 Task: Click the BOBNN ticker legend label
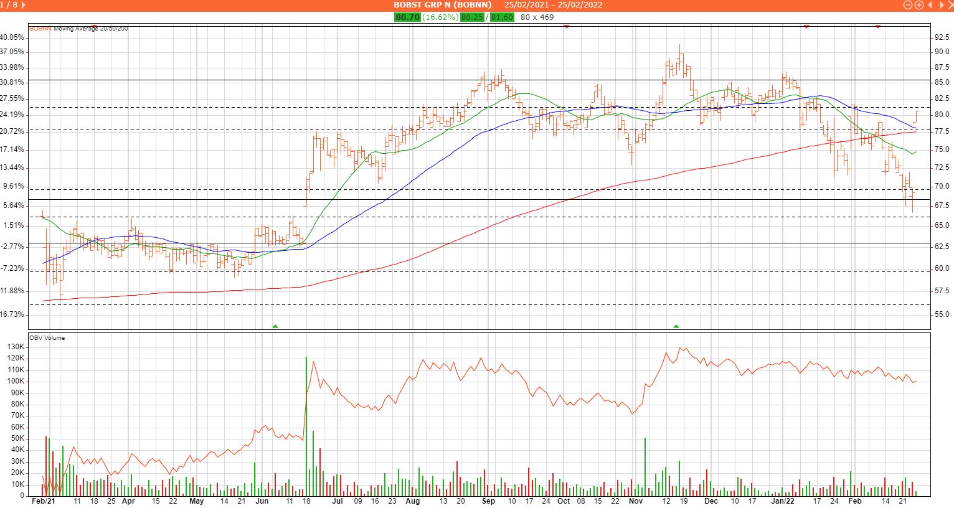pyautogui.click(x=40, y=29)
